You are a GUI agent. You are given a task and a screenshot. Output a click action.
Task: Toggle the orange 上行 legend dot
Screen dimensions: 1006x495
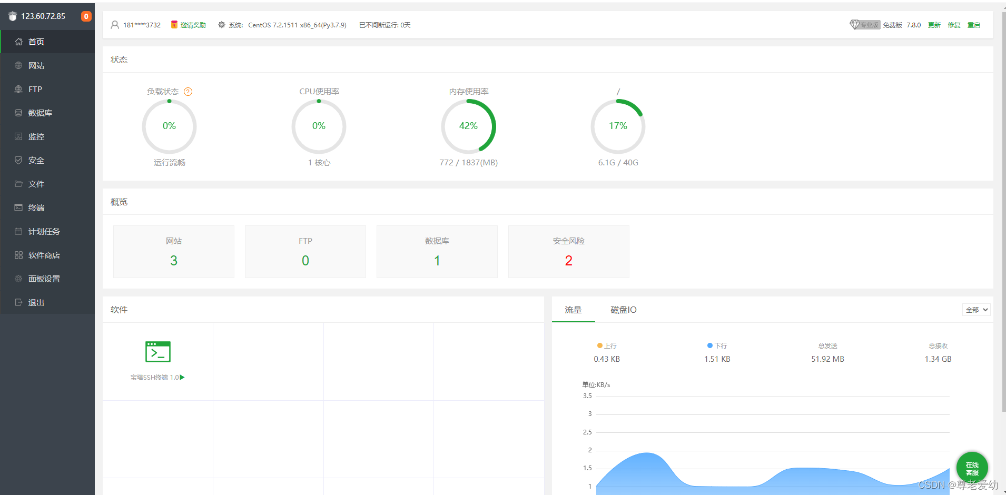(x=599, y=345)
